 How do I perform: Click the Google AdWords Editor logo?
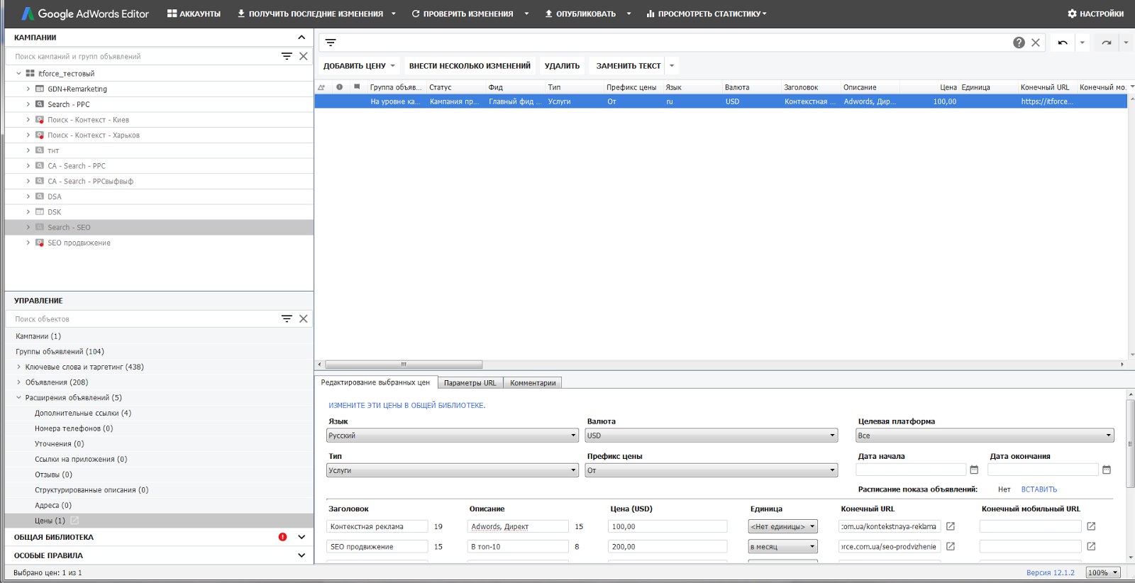tap(85, 13)
